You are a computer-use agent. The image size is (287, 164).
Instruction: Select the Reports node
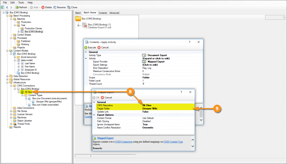pyautogui.click(x=17, y=127)
